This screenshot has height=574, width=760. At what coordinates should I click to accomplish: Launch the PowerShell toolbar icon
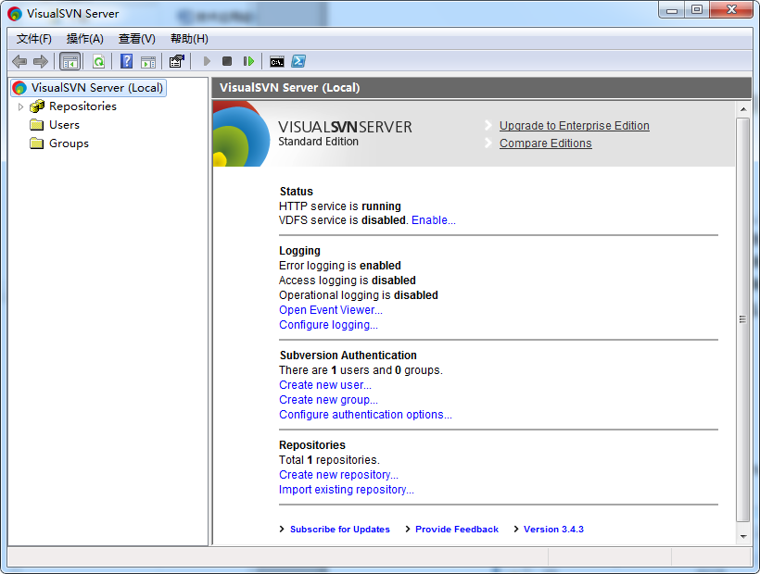pyautogui.click(x=298, y=61)
